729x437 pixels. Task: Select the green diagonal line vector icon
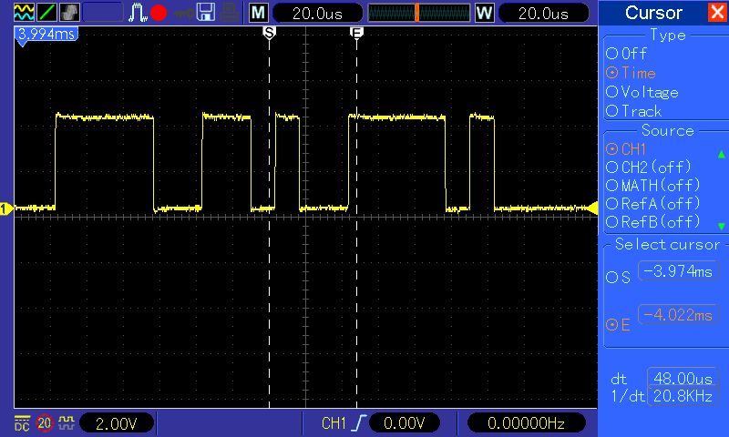[46, 13]
